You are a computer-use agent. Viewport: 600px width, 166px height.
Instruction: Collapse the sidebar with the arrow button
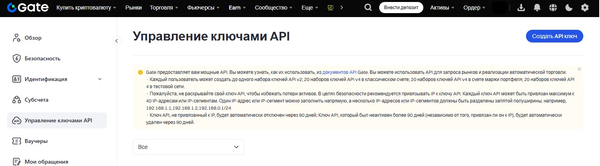pyautogui.click(x=117, y=41)
